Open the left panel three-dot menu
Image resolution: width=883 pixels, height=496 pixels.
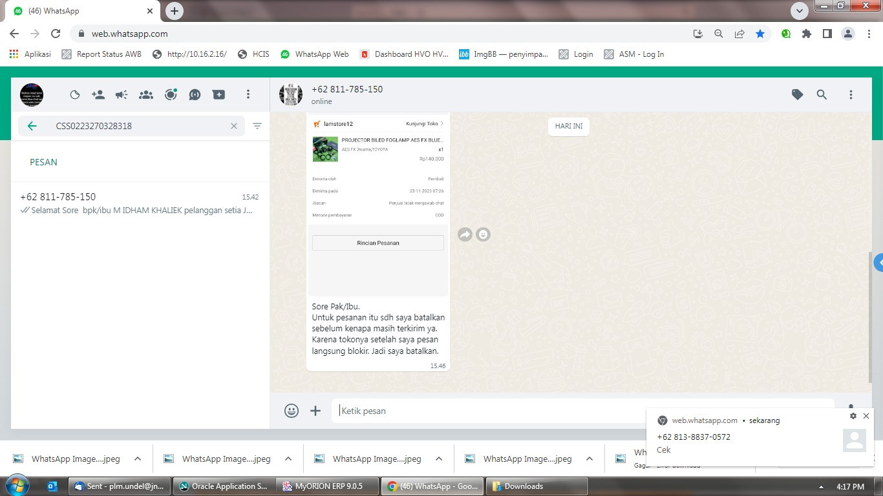pyautogui.click(x=248, y=95)
